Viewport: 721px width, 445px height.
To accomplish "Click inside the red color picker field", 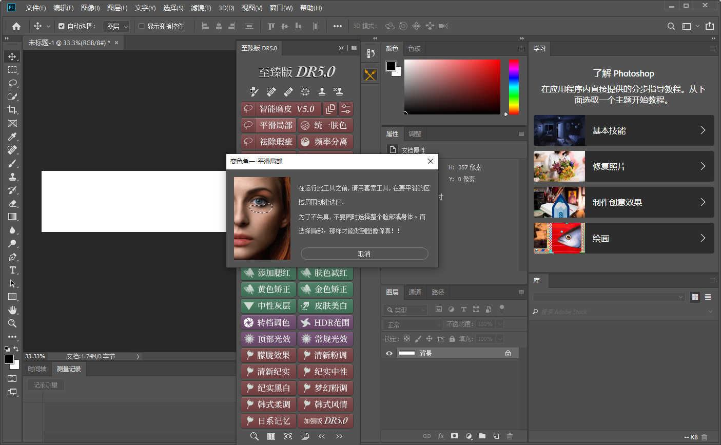I will coord(452,87).
